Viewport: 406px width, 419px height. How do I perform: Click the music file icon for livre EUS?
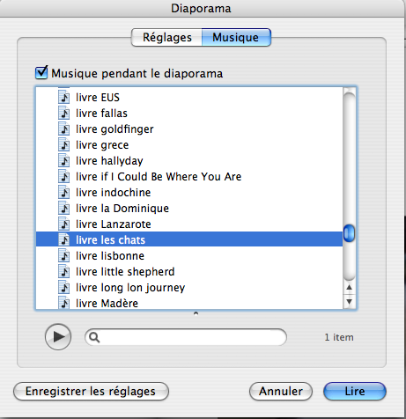click(64, 97)
